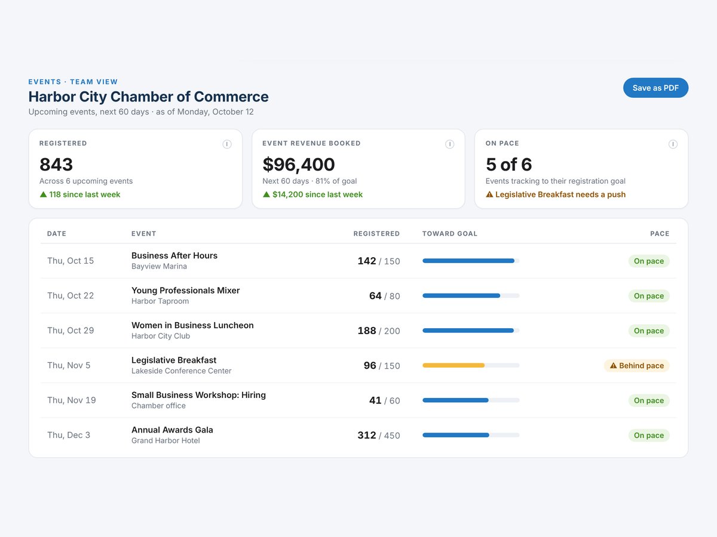Click the 312 / 450 registered count
Screen dimensions: 717x537
pos(379,435)
